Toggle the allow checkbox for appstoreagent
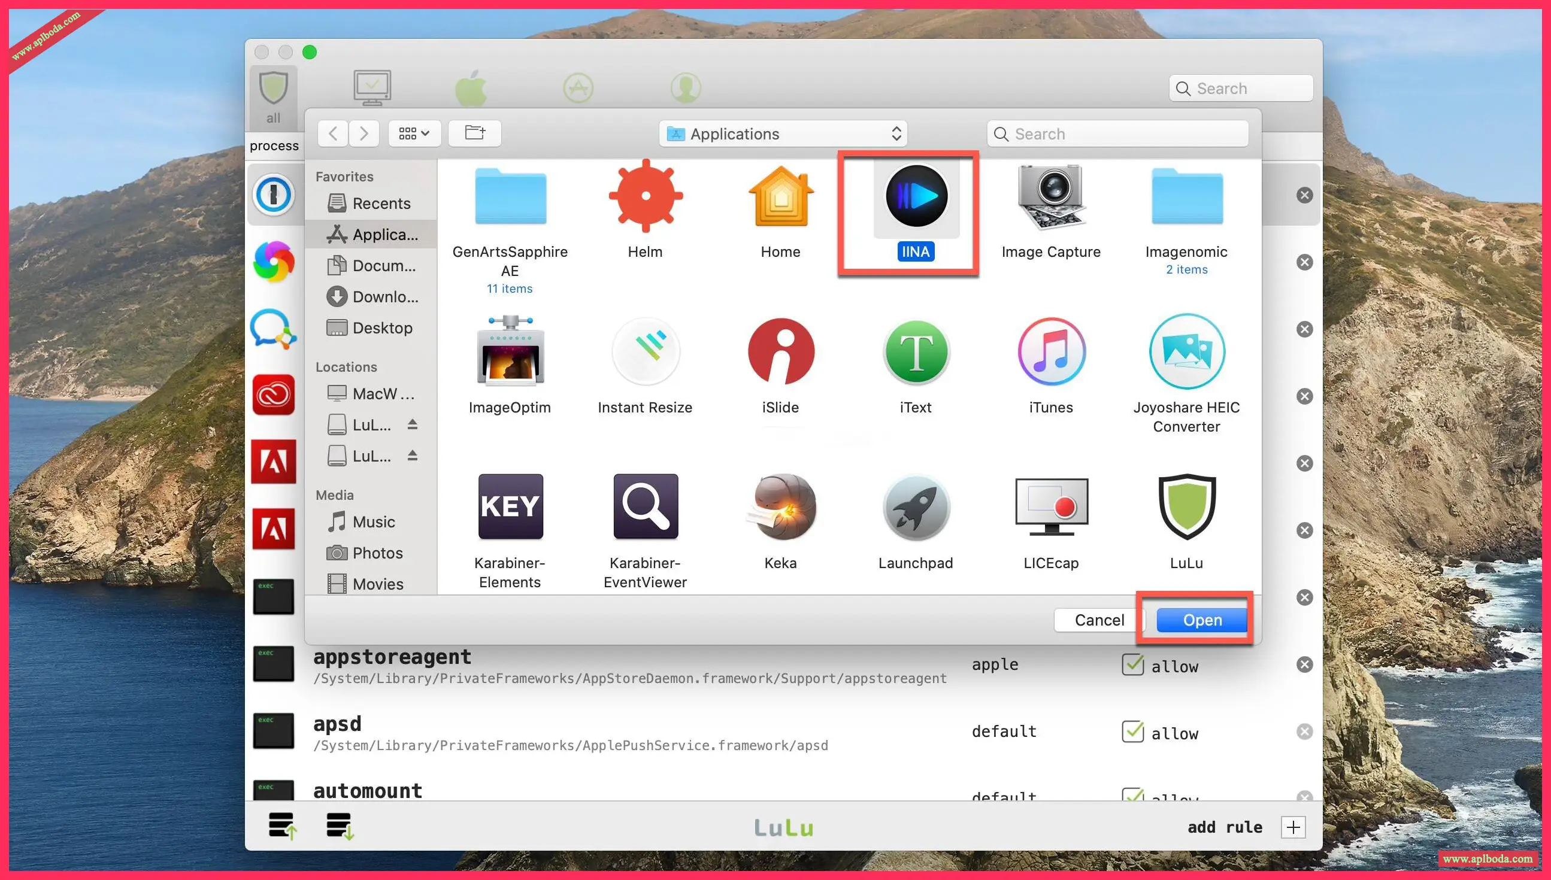Viewport: 1551px width, 880px height. click(1132, 665)
